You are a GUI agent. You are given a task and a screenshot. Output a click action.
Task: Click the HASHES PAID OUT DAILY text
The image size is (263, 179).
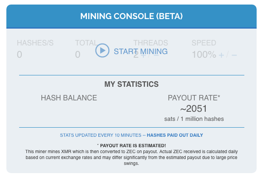175,135
